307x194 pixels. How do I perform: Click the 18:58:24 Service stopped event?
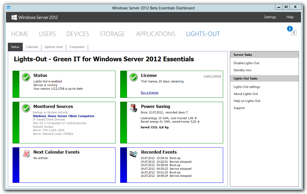[166, 176]
